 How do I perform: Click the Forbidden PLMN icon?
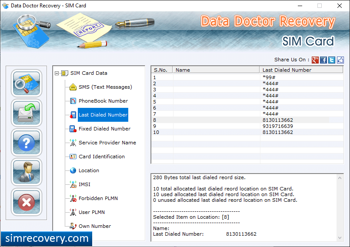[73, 198]
